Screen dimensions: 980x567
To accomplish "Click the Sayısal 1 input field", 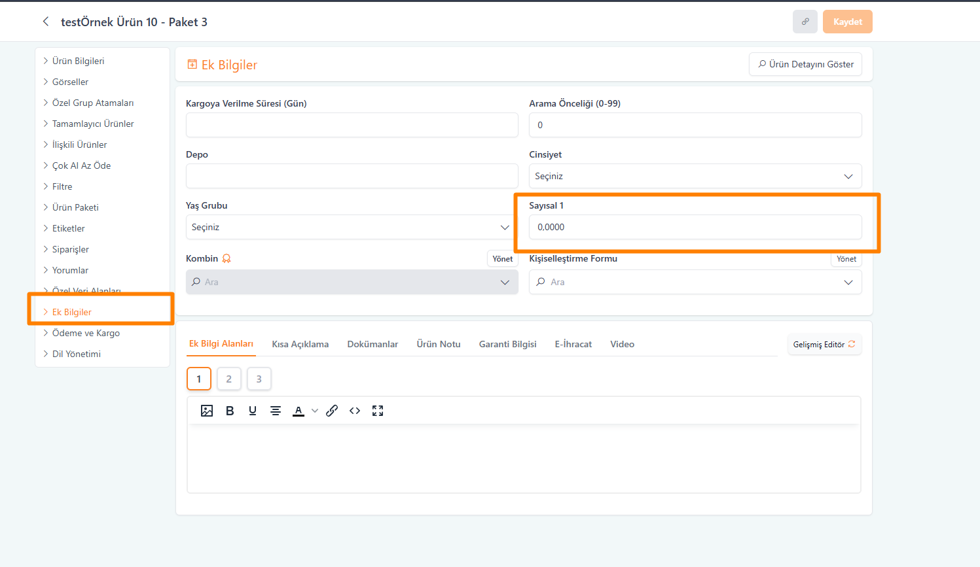I will point(695,227).
